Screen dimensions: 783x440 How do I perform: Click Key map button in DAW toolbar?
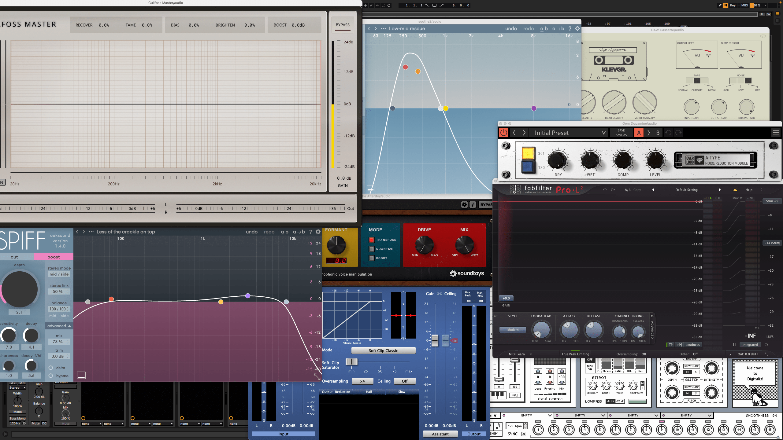click(733, 5)
